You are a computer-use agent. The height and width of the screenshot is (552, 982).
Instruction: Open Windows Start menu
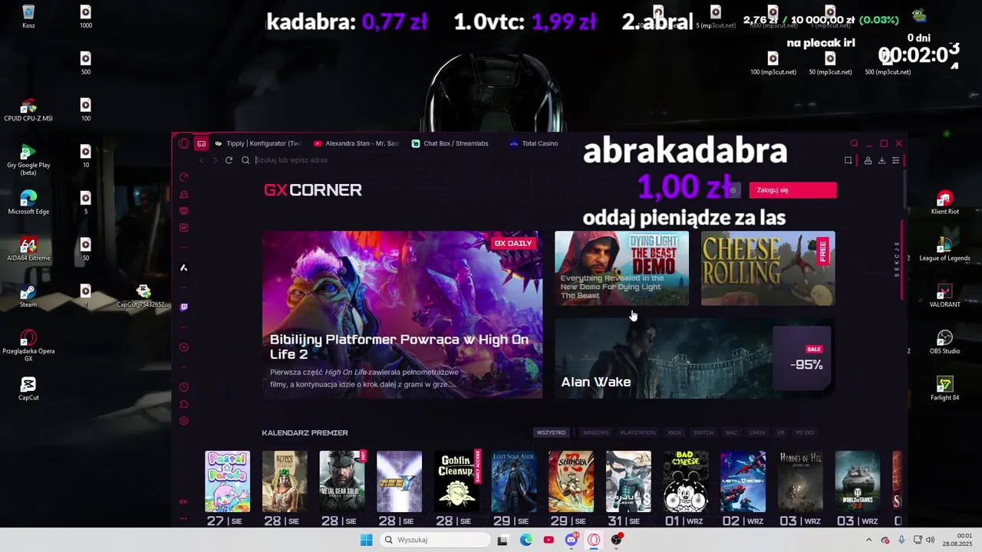[x=366, y=540]
